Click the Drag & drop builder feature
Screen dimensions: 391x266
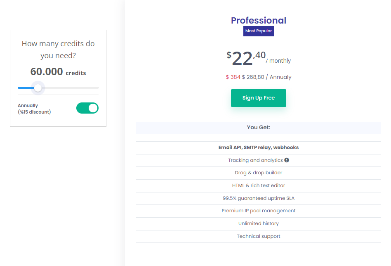pos(258,173)
